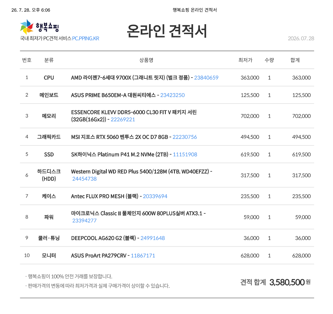Click the 수량 column header
The image size is (333, 314).
(x=269, y=60)
